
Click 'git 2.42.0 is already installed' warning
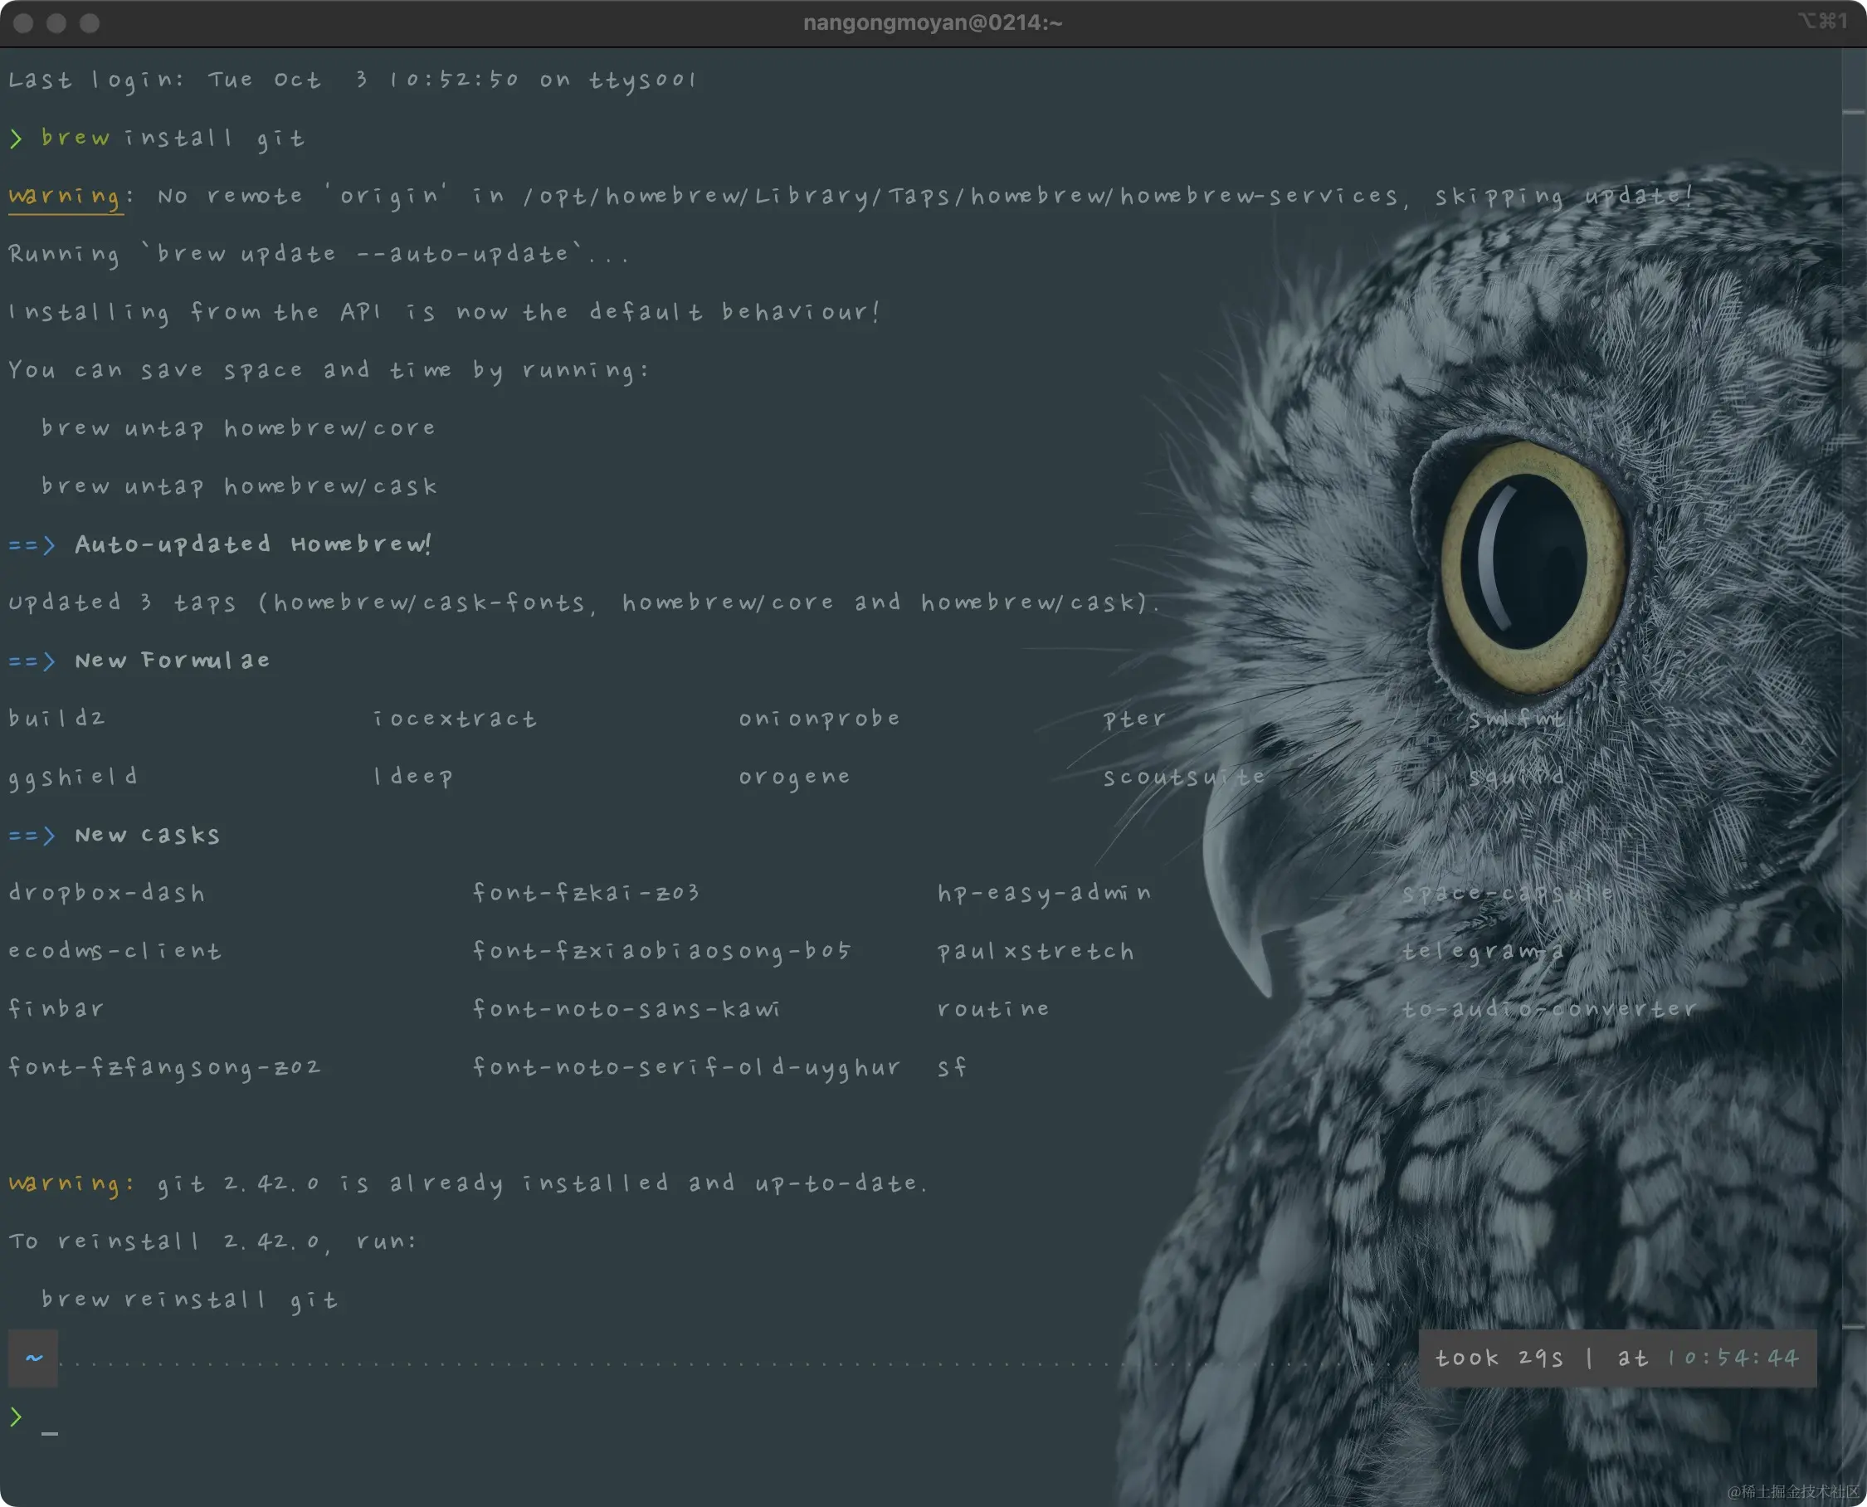tap(543, 1183)
